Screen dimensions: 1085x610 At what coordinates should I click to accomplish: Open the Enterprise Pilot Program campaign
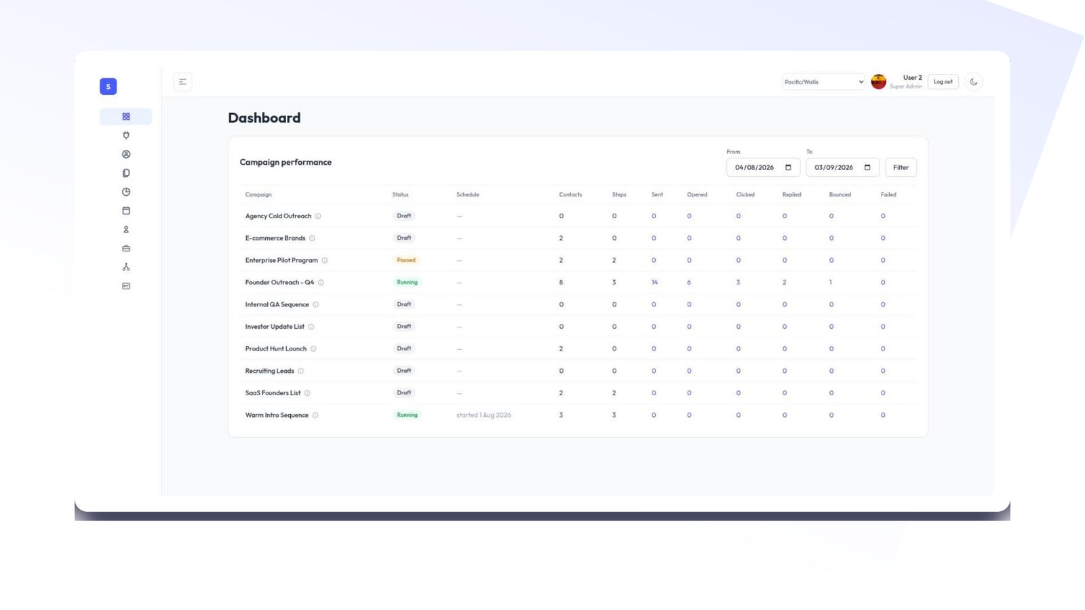click(281, 260)
